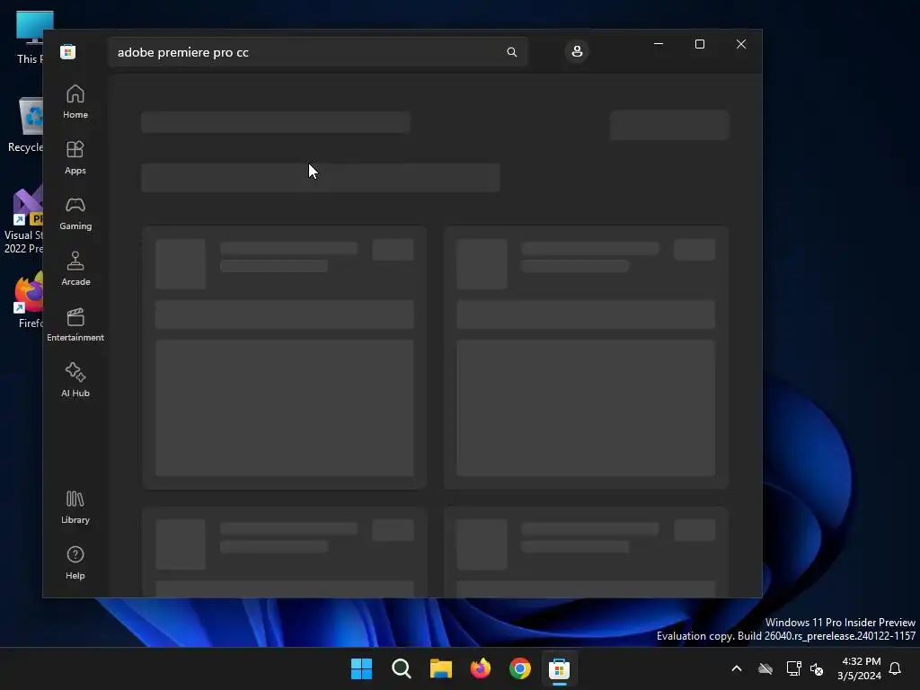Open the user account profile button

[577, 51]
